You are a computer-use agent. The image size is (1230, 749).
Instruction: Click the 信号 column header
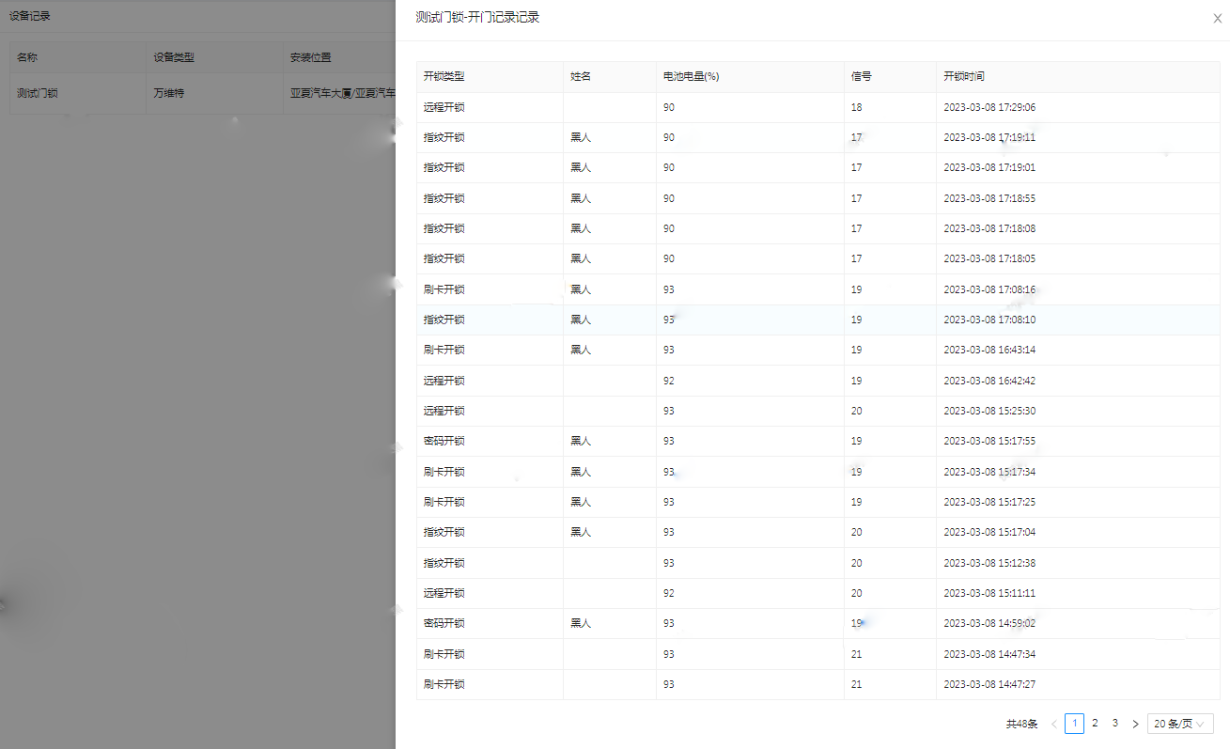[x=861, y=77]
